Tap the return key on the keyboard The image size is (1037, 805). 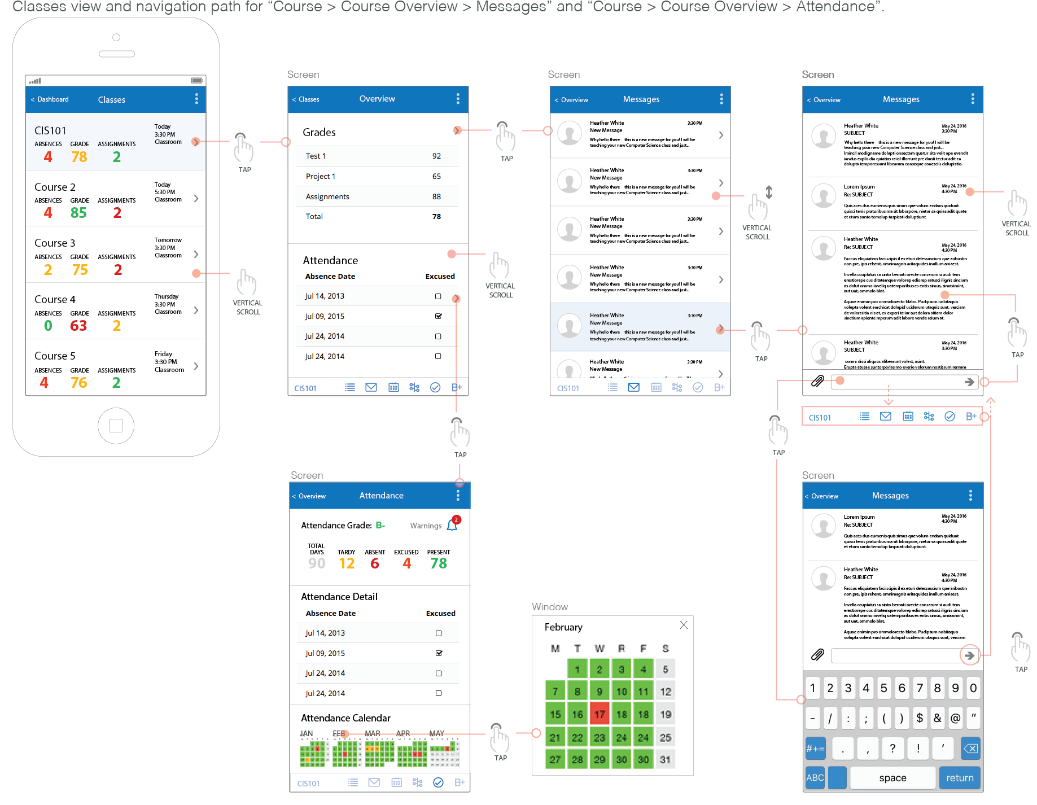click(x=959, y=777)
